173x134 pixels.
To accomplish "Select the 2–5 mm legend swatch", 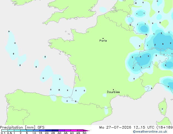I will [x=23, y=130].
